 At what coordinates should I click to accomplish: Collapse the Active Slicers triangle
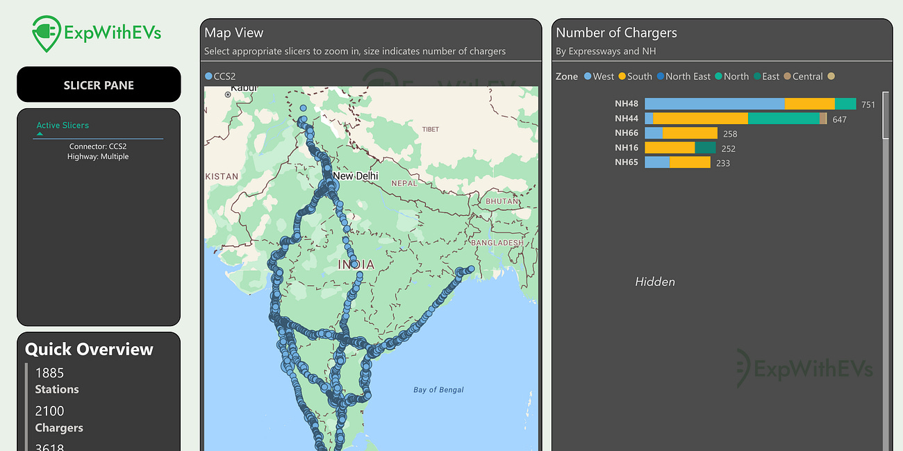point(40,133)
